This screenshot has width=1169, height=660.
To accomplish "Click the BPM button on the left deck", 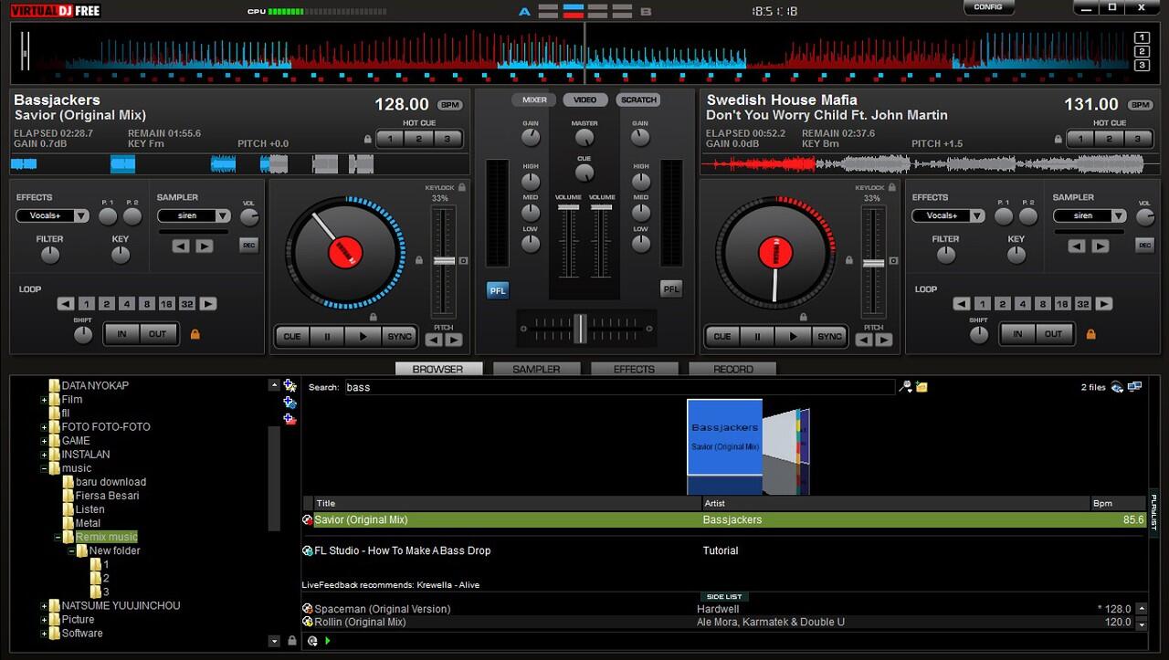I will point(449,105).
